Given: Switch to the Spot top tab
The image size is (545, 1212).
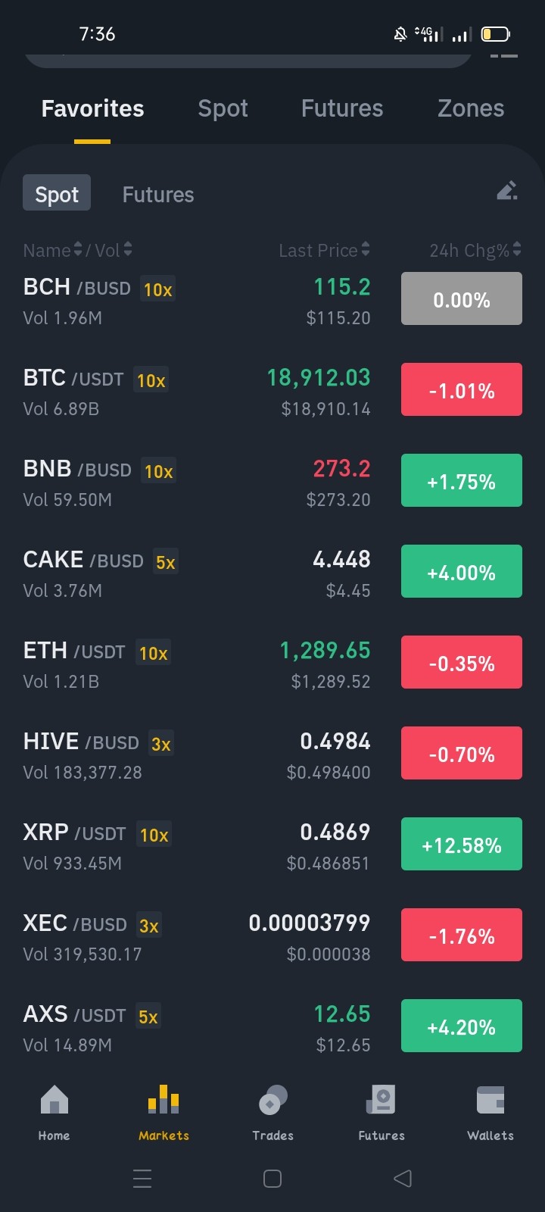Looking at the screenshot, I should 223,108.
